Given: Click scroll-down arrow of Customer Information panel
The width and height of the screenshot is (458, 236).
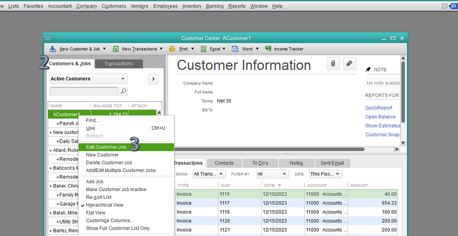Looking at the screenshot, I should pos(403,143).
